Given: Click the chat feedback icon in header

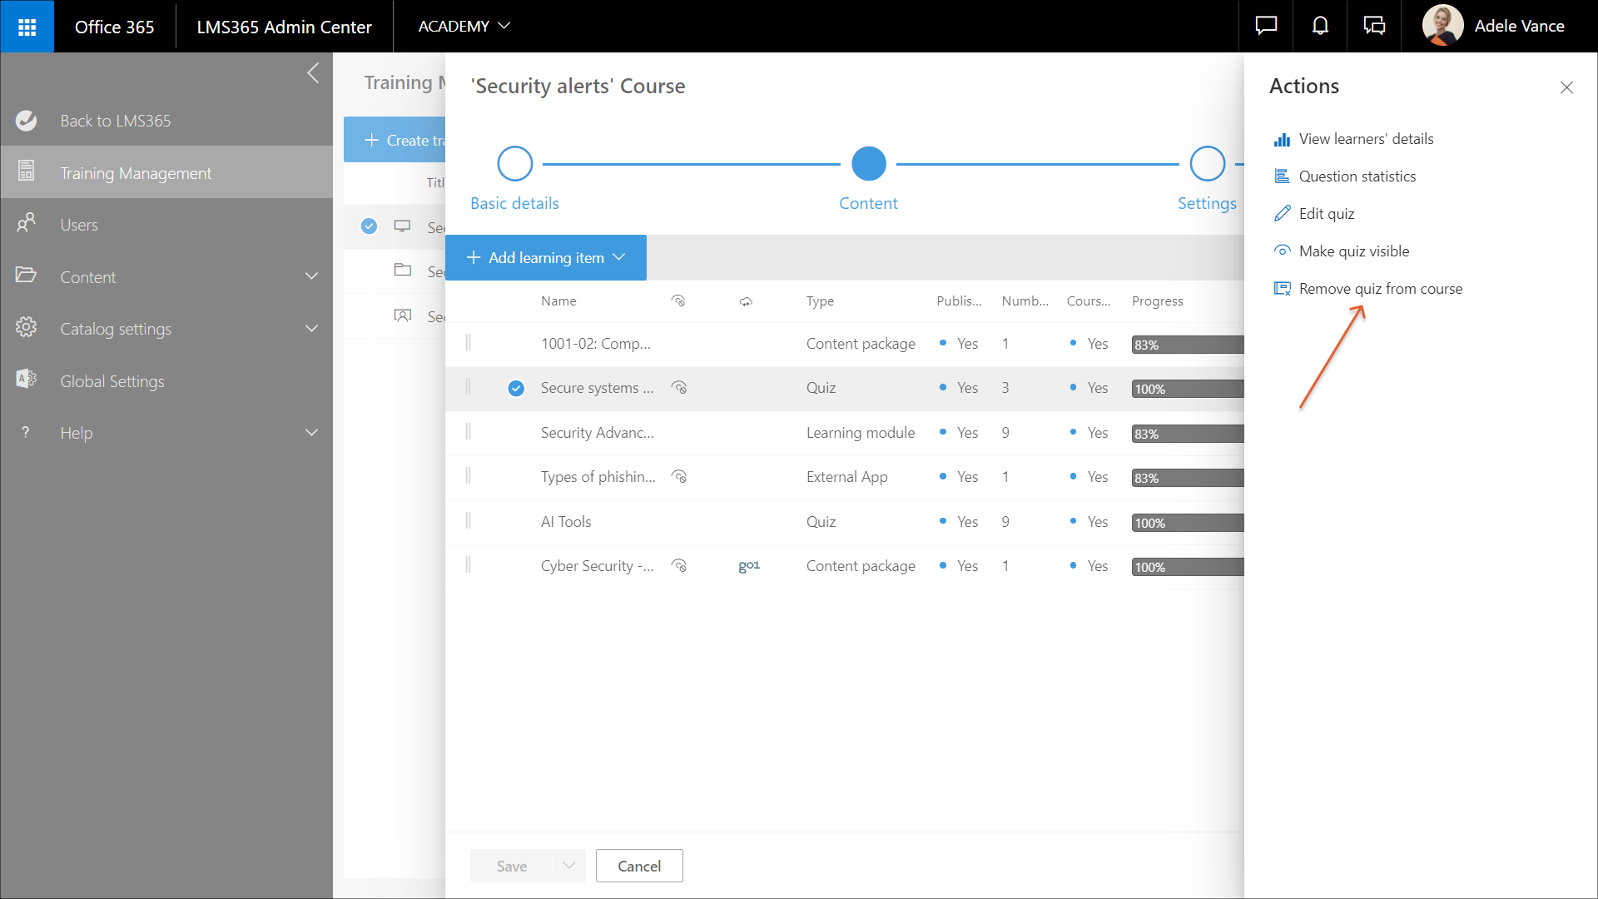Looking at the screenshot, I should point(1266,27).
